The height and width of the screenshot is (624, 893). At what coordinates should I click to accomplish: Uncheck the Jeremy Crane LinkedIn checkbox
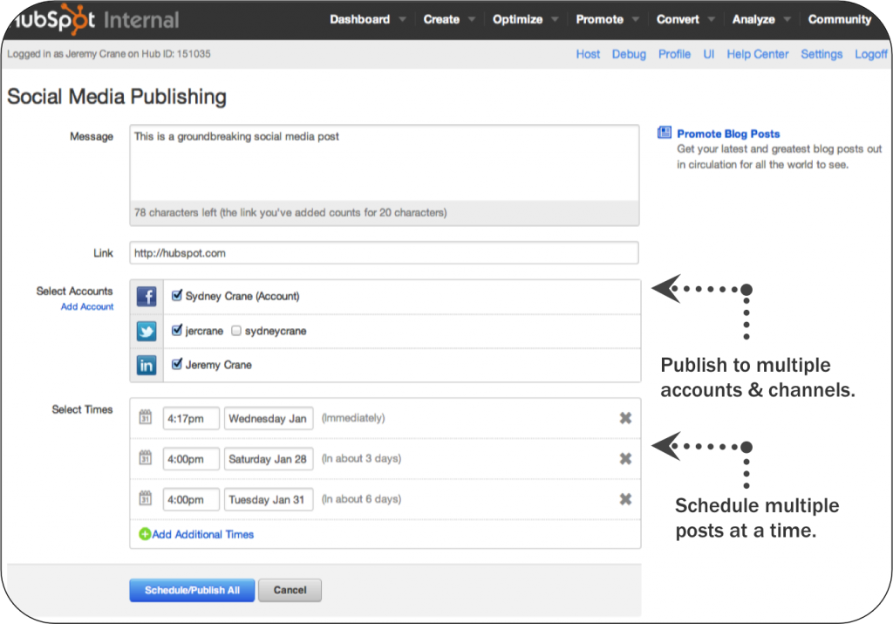tap(177, 364)
